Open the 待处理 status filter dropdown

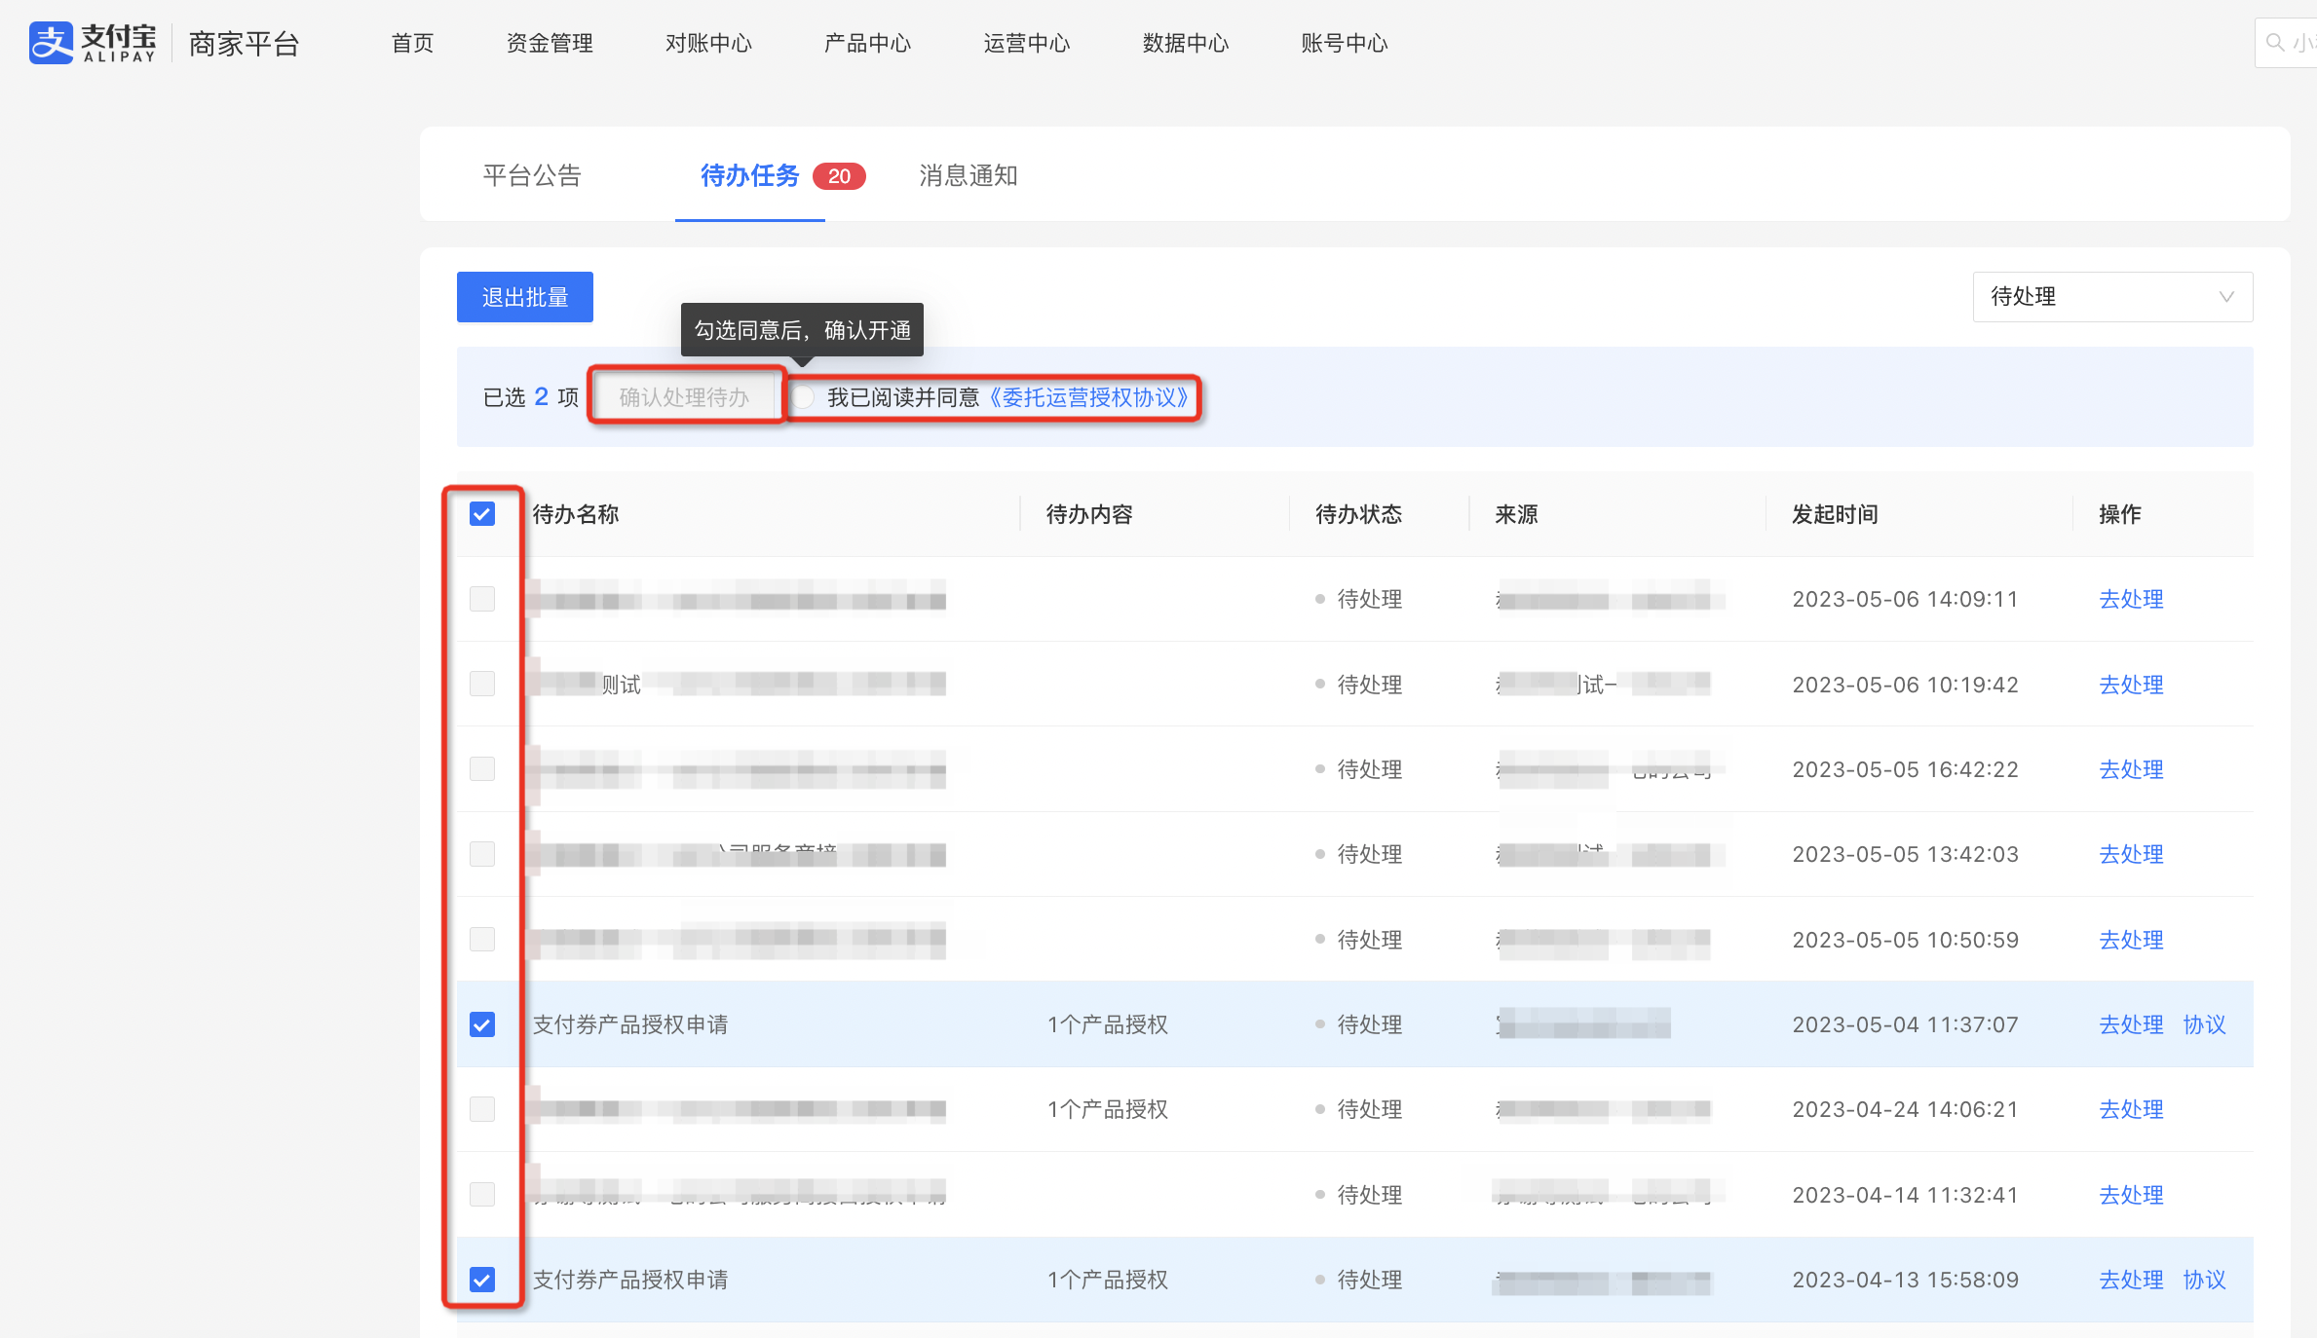pos(2112,297)
